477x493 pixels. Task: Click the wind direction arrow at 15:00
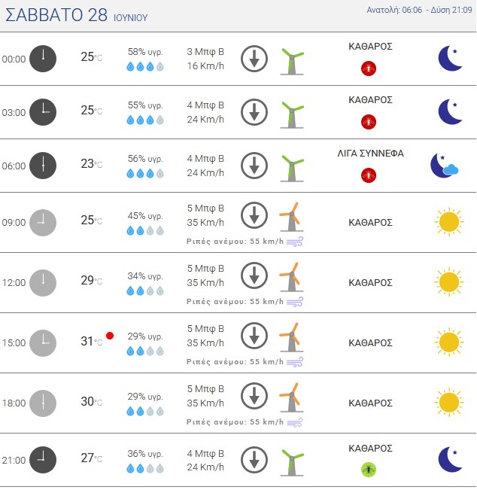click(x=254, y=336)
